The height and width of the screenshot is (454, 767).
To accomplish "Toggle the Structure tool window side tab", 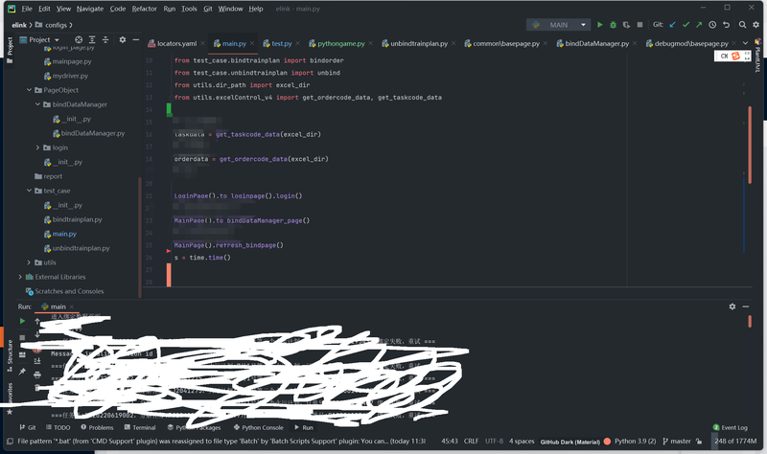I will pyautogui.click(x=10, y=355).
